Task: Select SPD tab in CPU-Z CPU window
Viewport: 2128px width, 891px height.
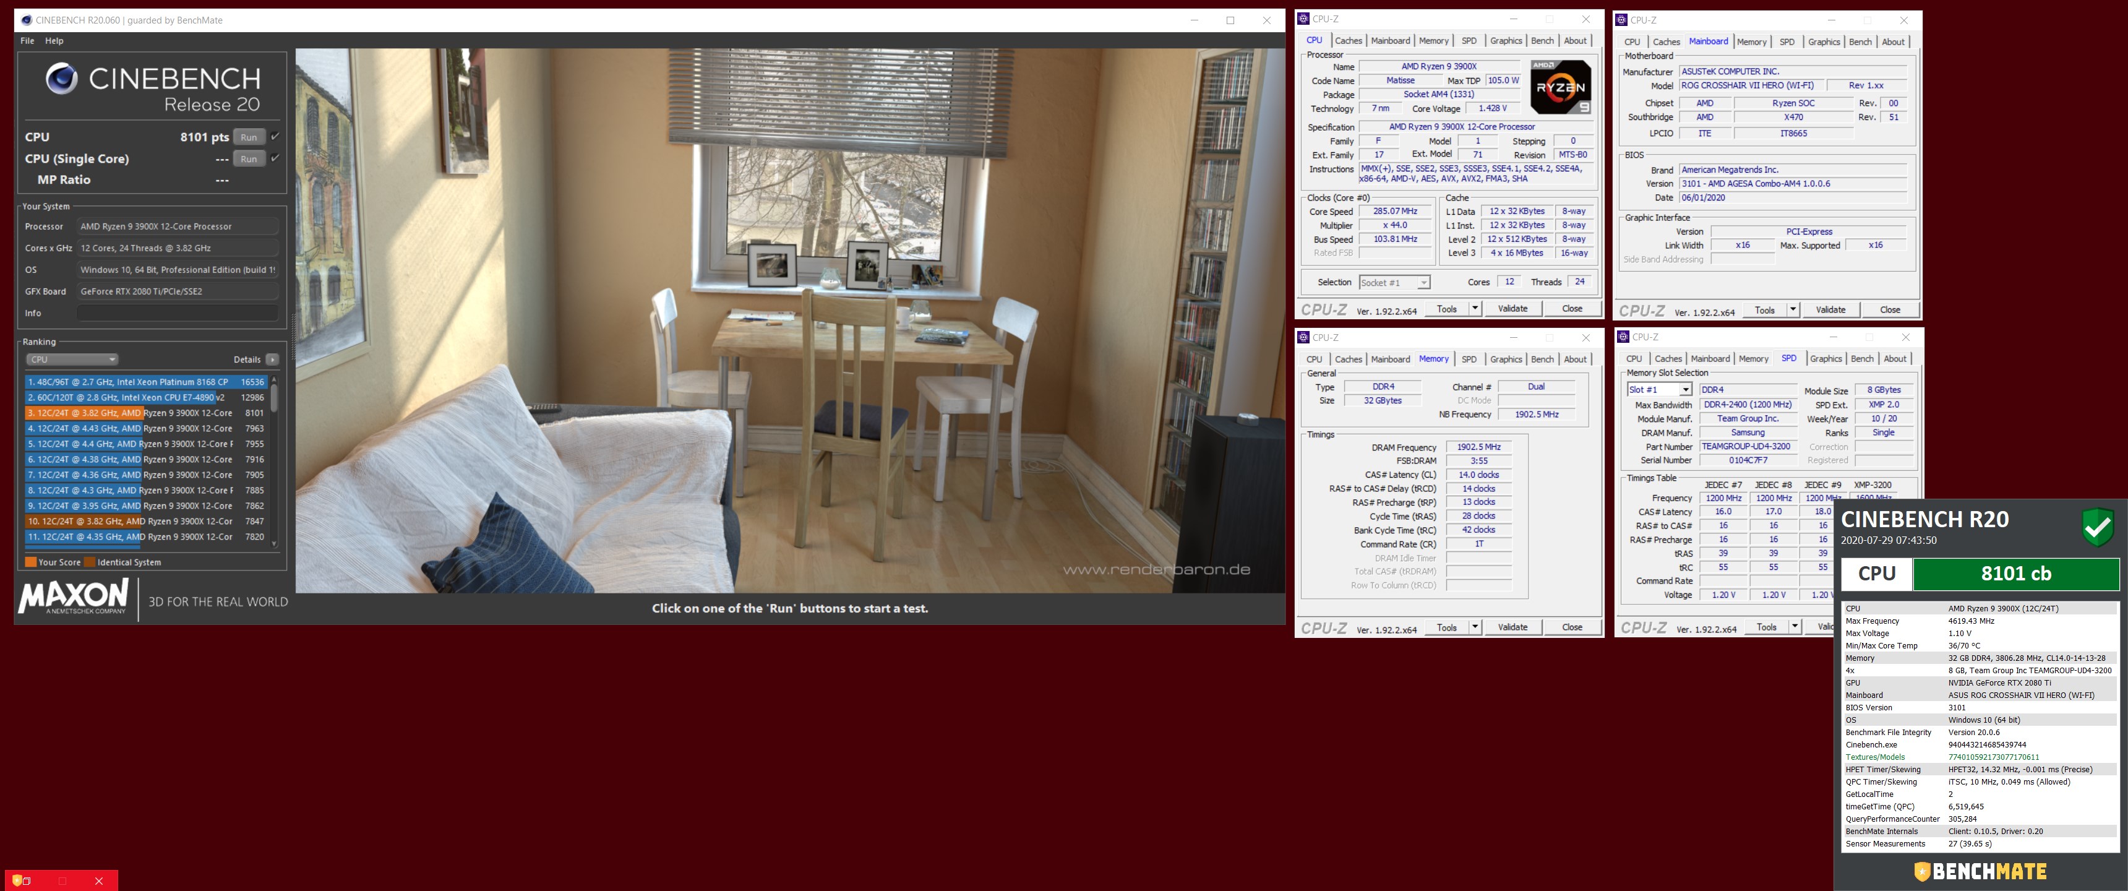Action: point(1469,40)
